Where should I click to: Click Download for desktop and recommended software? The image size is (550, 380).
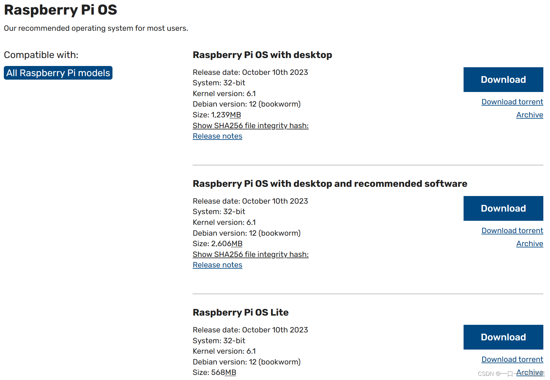[x=503, y=208]
